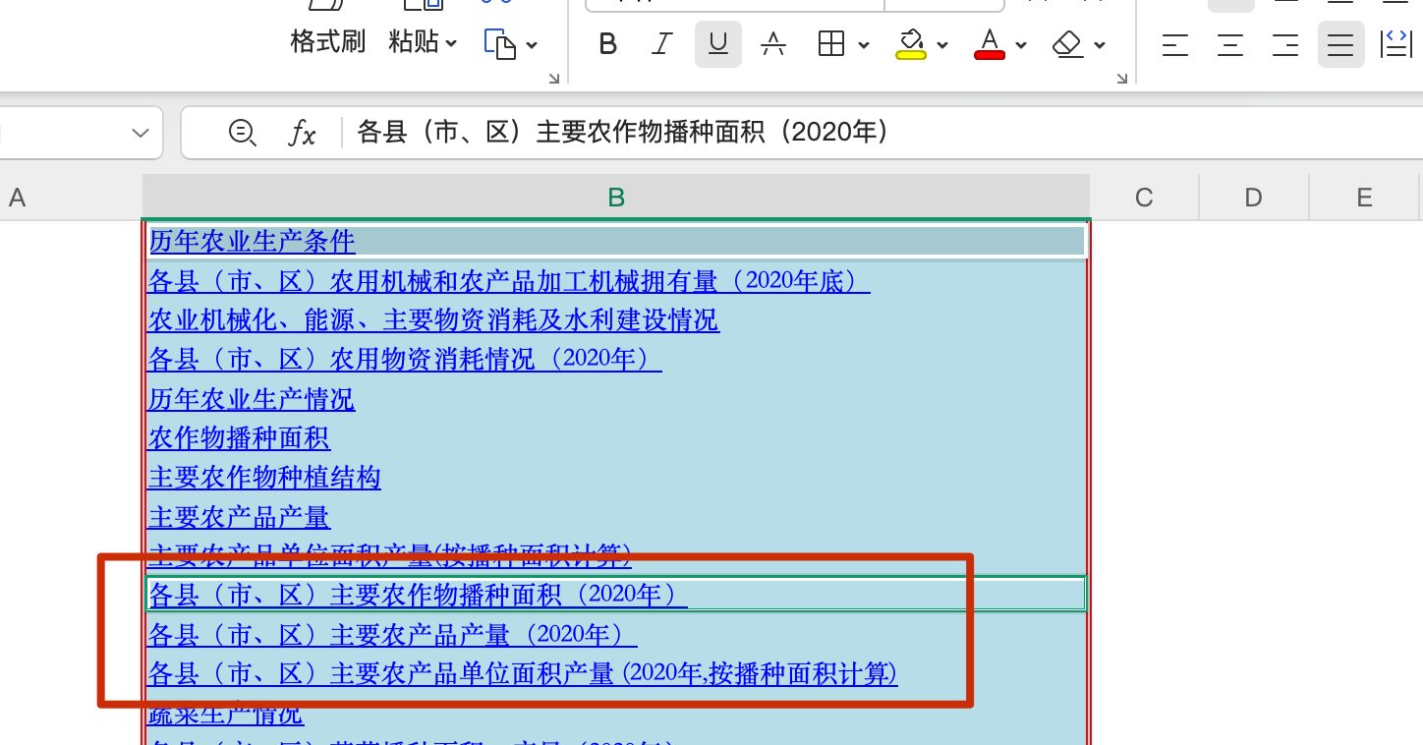Open the paste (粘贴) dropdown options
The height and width of the screenshot is (745, 1423).
(451, 43)
